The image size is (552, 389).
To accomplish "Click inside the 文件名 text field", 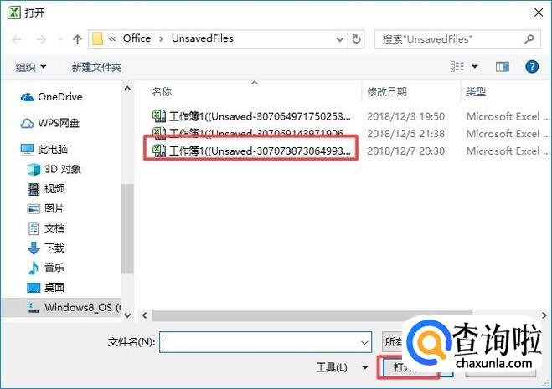I will tap(260, 342).
